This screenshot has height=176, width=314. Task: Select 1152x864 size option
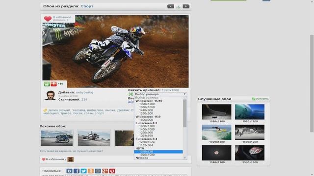pos(146,145)
